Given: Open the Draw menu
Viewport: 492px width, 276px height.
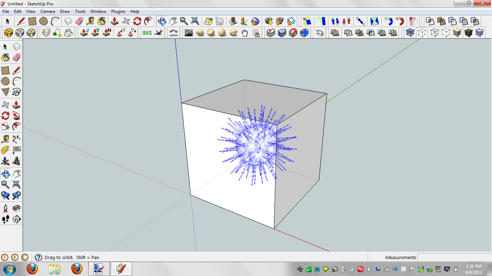Looking at the screenshot, I should (x=65, y=11).
